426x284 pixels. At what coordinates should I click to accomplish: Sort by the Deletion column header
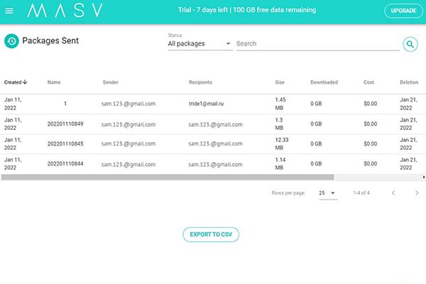(409, 82)
